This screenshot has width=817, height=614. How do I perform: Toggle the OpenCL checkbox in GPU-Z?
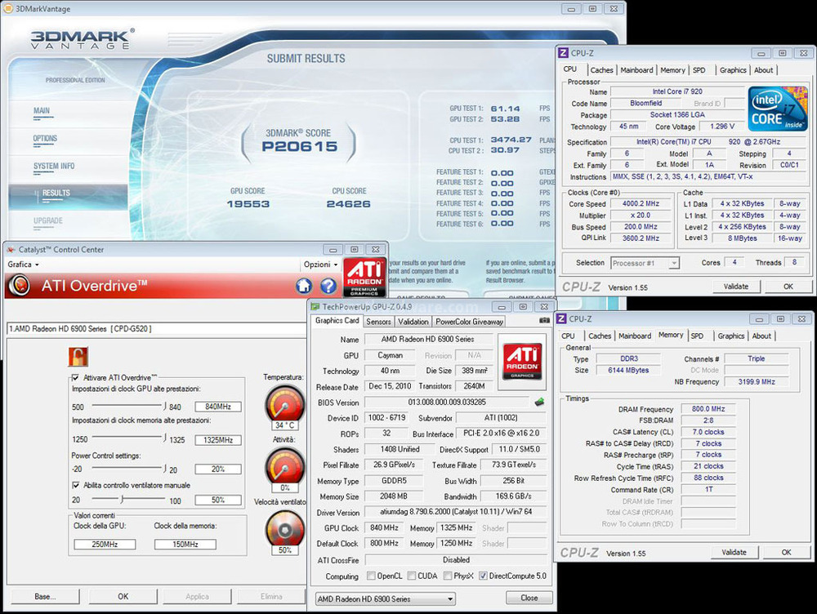pos(371,576)
